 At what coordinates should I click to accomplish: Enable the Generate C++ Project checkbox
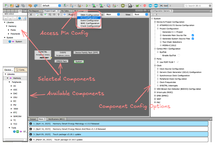click(x=193, y=32)
